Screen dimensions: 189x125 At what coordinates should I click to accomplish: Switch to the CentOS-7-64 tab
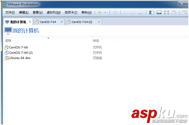(x=49, y=22)
